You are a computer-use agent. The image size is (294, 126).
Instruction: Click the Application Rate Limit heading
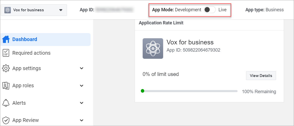[161, 23]
